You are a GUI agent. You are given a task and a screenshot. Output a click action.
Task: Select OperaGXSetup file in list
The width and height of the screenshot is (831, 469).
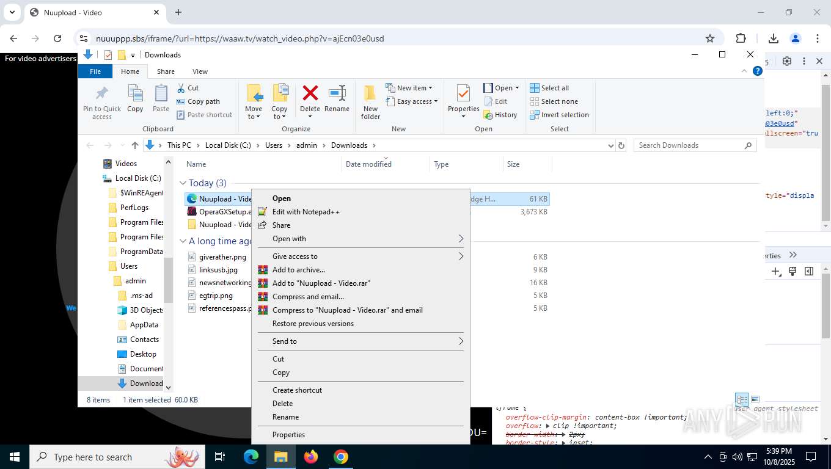(x=219, y=212)
